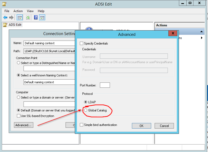The width and height of the screenshot is (208, 152).
Task: Maximize the ADSI Edit window
Action: click(190, 3)
